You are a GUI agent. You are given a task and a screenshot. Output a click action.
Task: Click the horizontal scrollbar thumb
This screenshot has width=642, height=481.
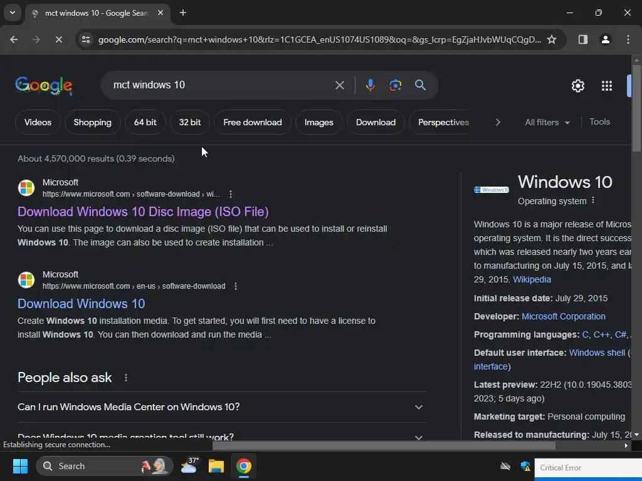[x=384, y=445]
